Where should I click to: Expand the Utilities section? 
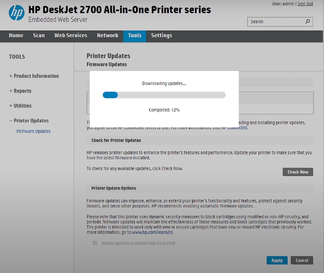(x=20, y=106)
